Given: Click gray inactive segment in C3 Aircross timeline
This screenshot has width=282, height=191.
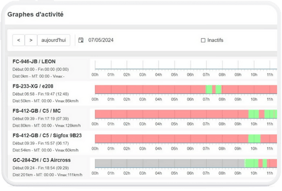Looking at the screenshot, I should (170, 163).
